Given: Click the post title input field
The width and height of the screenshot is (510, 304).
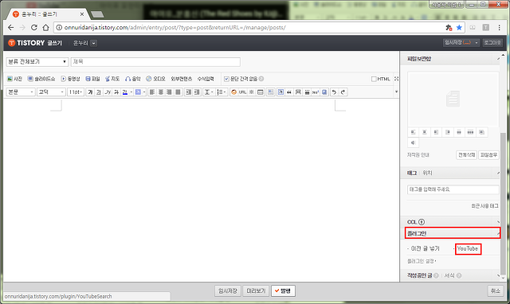Looking at the screenshot, I should click(x=155, y=62).
